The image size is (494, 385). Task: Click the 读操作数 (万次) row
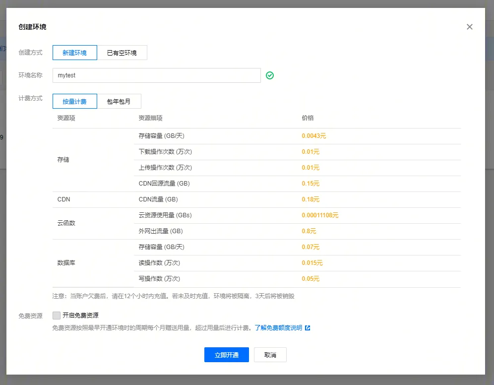point(159,263)
